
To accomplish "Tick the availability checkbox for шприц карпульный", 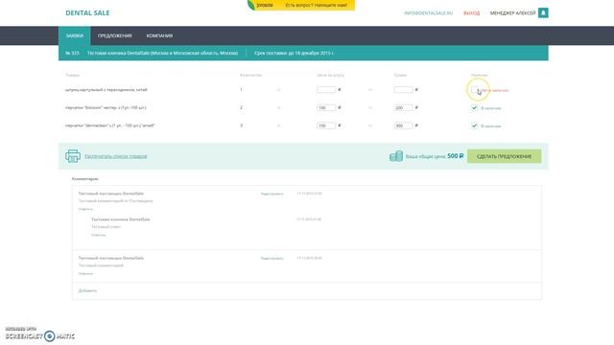I will [474, 90].
